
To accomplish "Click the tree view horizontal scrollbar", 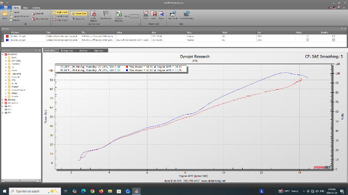I will point(21,181).
